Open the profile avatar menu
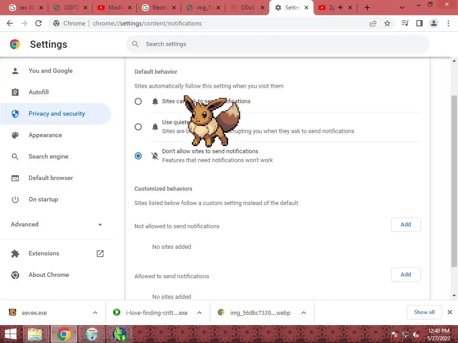This screenshot has height=343, width=458. 434,23
